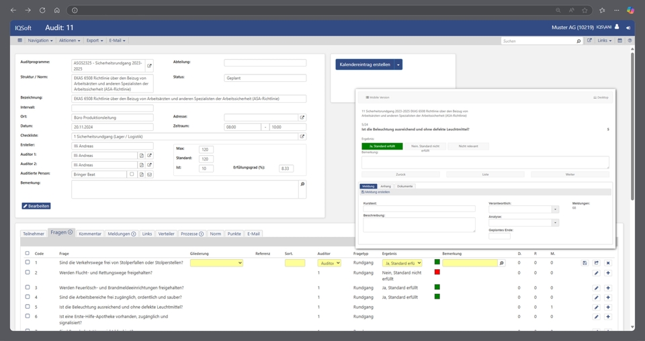This screenshot has height=341, width=645.
Task: Open the Checkliste external link icon
Action: (302, 136)
